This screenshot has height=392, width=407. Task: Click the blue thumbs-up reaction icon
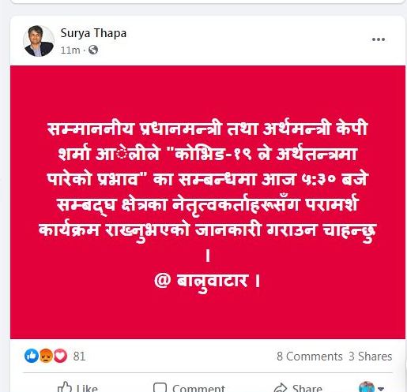click(32, 356)
